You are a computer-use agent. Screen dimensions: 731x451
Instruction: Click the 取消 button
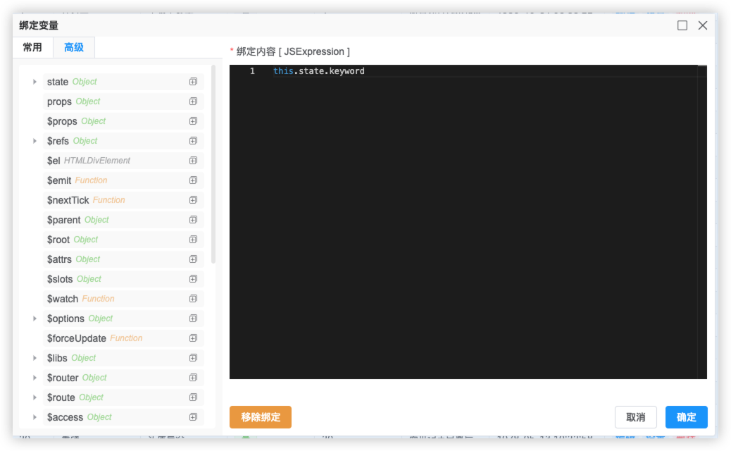click(x=635, y=417)
